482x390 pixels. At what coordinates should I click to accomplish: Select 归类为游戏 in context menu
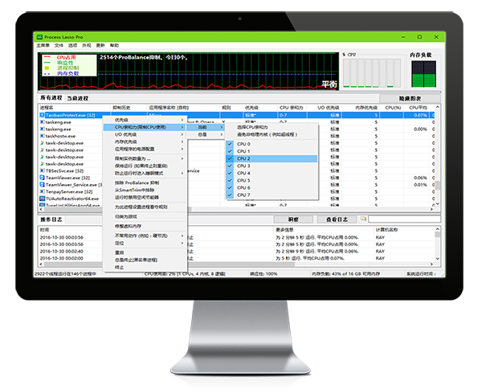click(126, 216)
